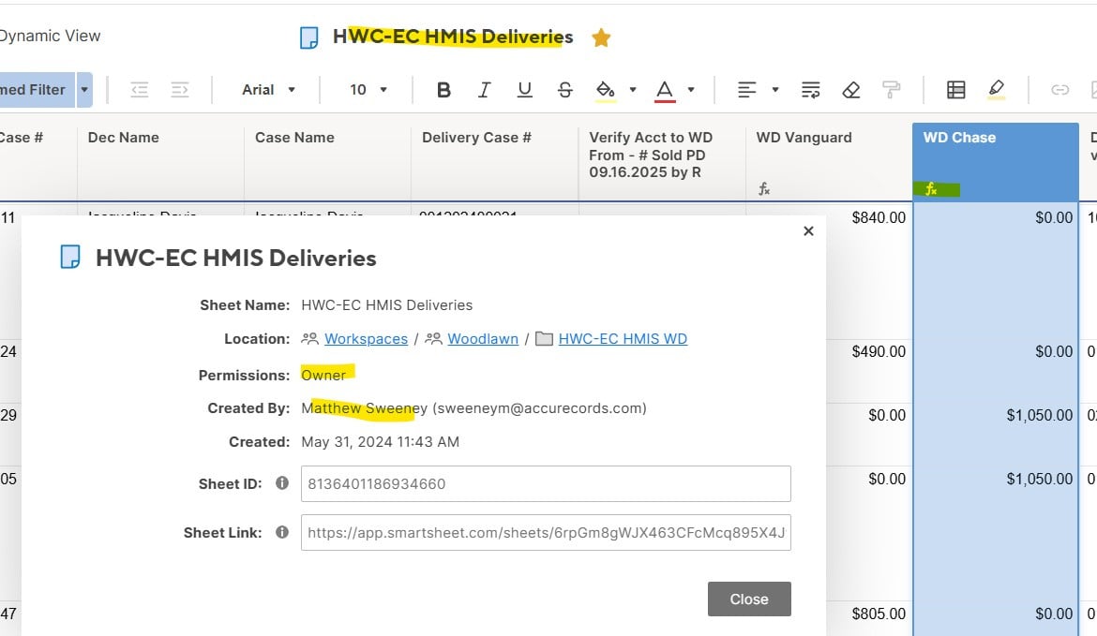Click the Case Name column header

coord(327,161)
